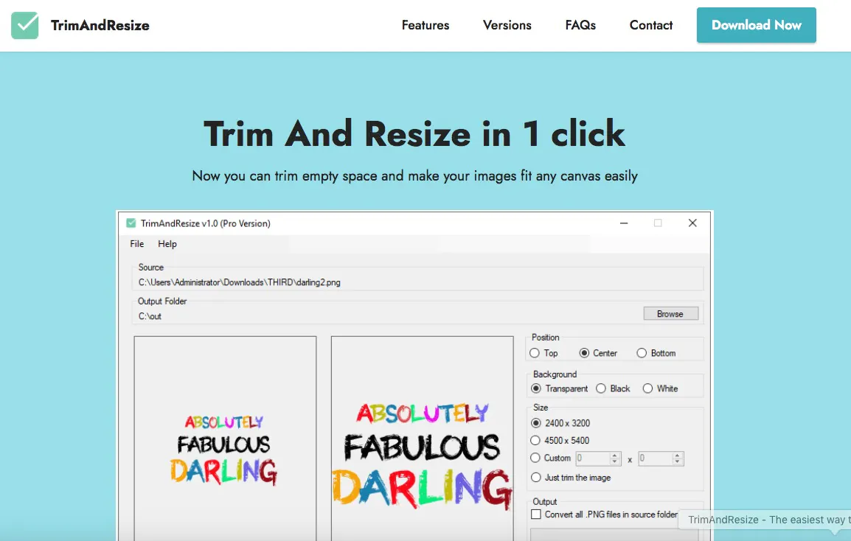
Task: Select the Bottom position radio button
Action: (x=642, y=353)
